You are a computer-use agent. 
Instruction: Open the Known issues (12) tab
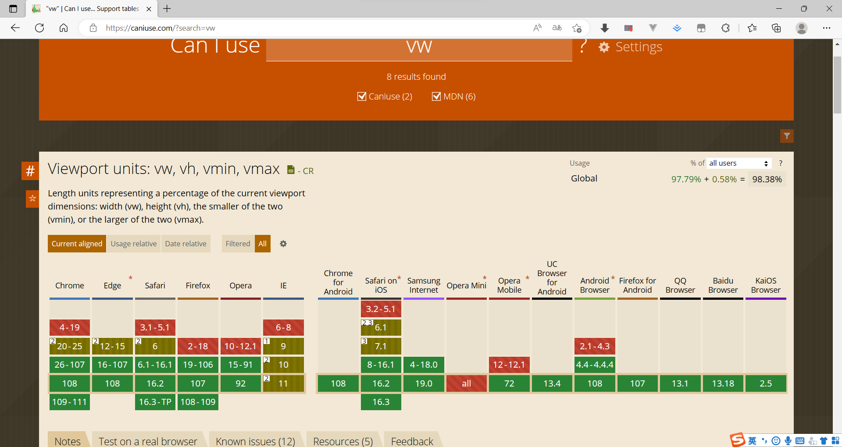click(255, 440)
